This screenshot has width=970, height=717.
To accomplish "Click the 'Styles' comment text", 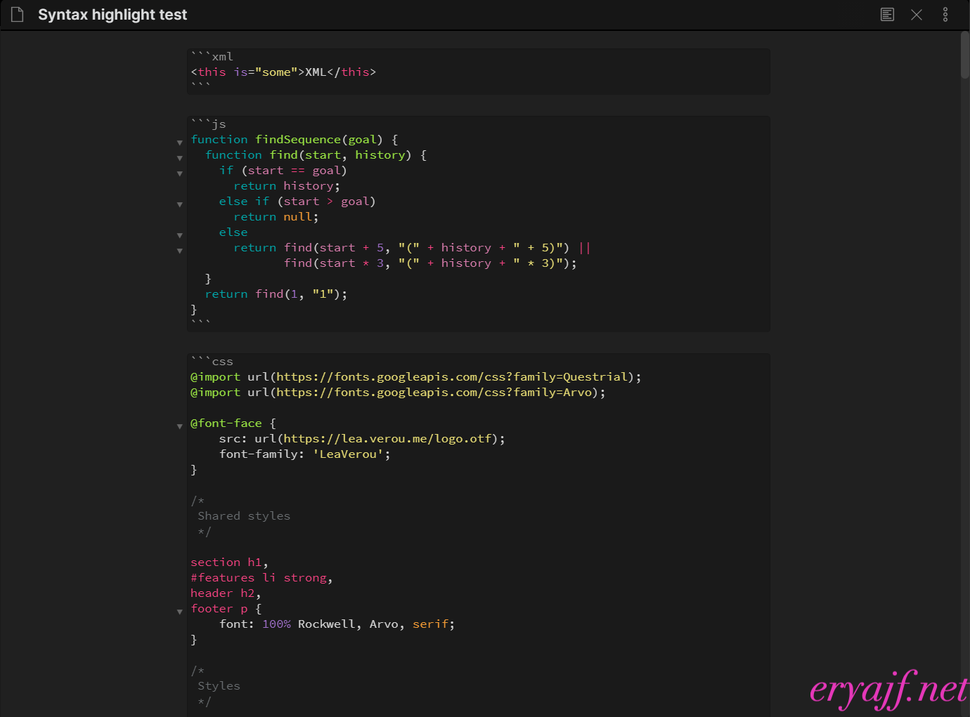I will [x=219, y=686].
